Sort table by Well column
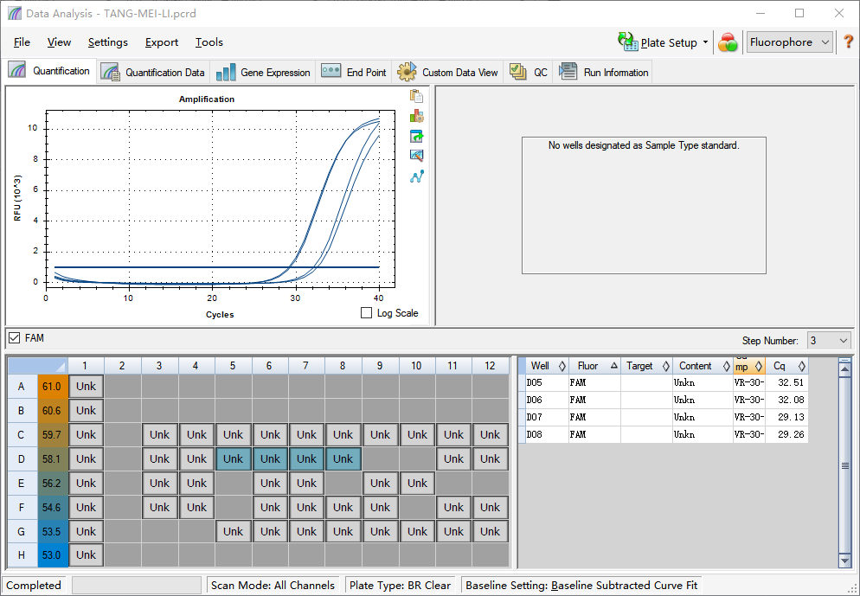 [546, 366]
